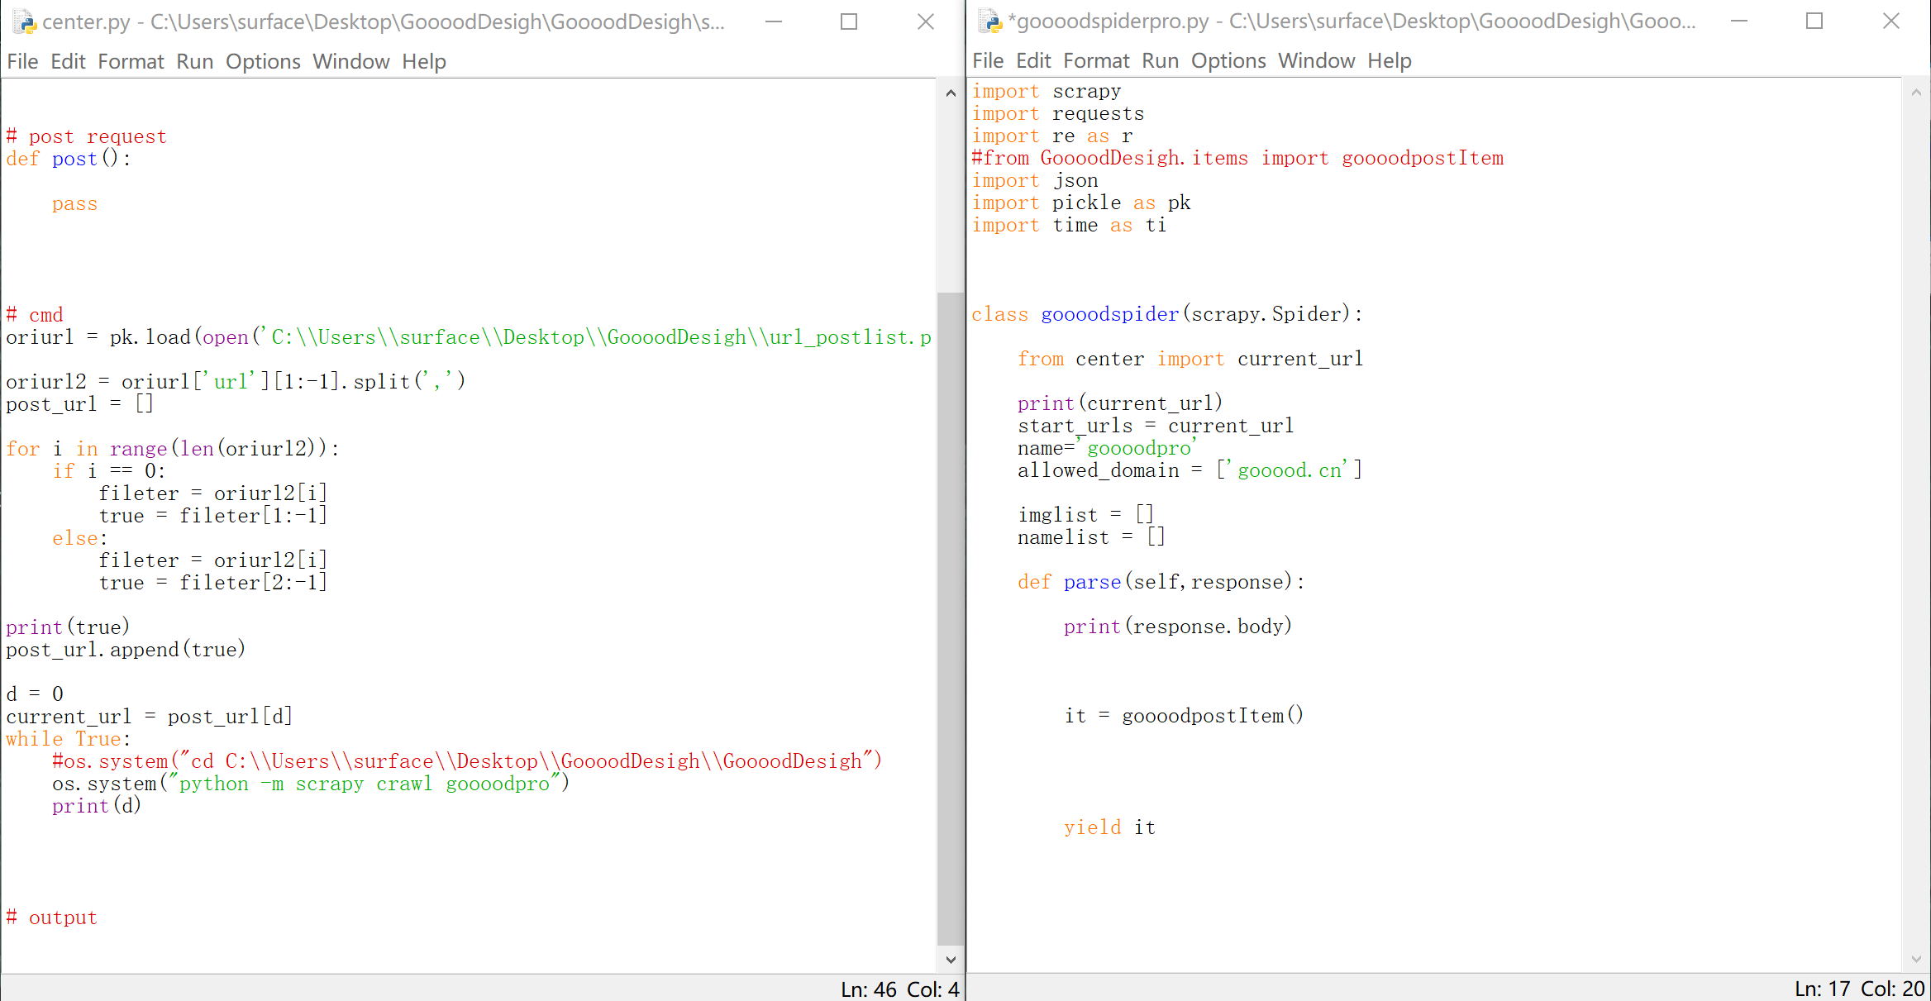The width and height of the screenshot is (1931, 1001).
Task: Click the 'if i == 0:' line
Action: (x=109, y=471)
